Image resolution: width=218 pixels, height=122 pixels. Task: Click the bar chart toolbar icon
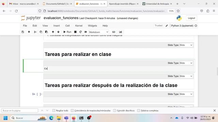[x=121, y=32]
